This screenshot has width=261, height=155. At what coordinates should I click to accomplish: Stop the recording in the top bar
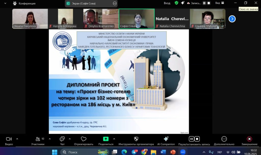(209, 3)
